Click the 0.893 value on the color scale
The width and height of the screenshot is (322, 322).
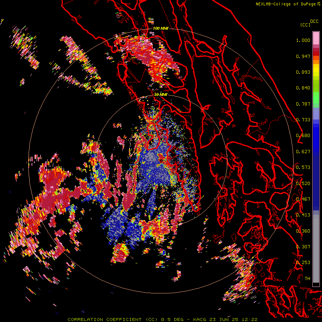click(303, 72)
